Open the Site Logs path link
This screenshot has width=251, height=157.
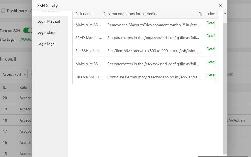click(26, 40)
